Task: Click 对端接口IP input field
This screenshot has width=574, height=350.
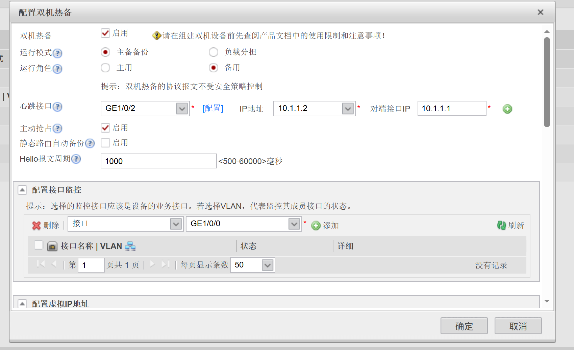Action: click(x=452, y=109)
